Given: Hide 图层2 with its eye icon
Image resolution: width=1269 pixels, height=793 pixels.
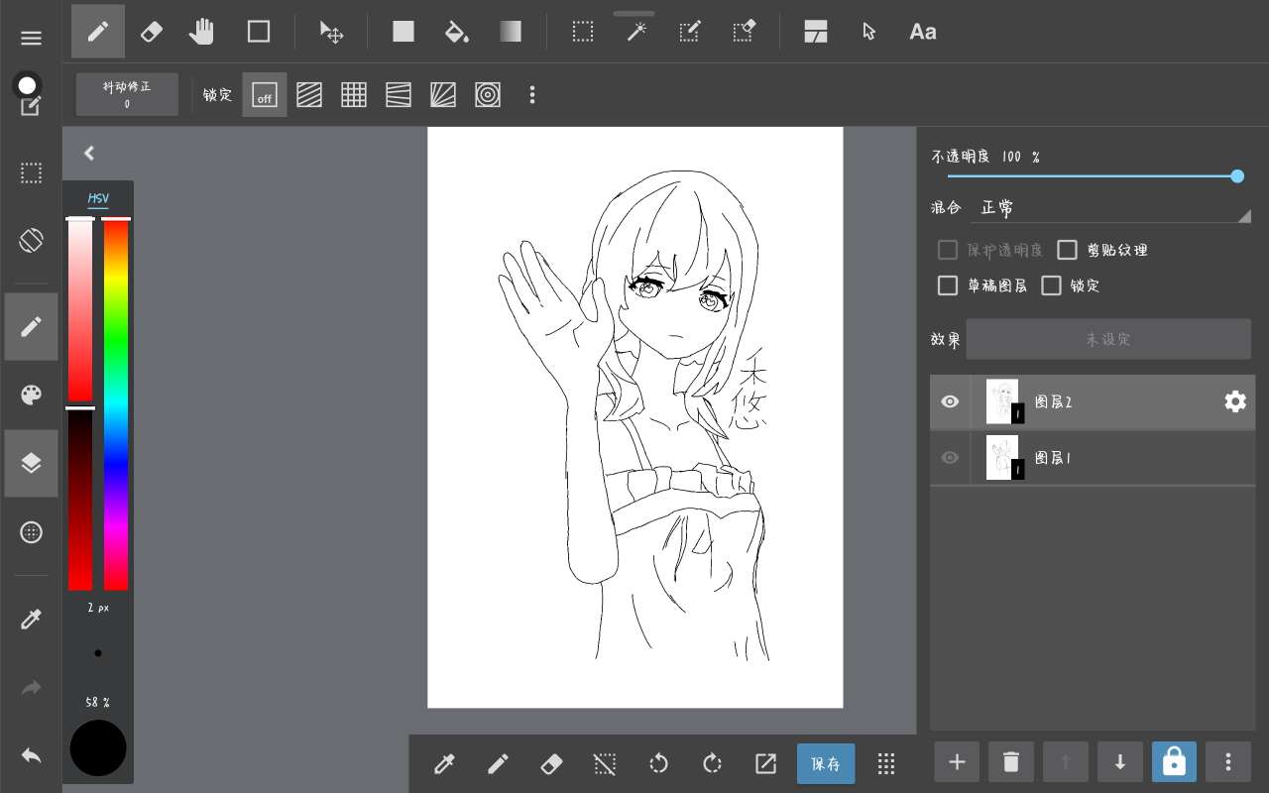Looking at the screenshot, I should [x=950, y=401].
